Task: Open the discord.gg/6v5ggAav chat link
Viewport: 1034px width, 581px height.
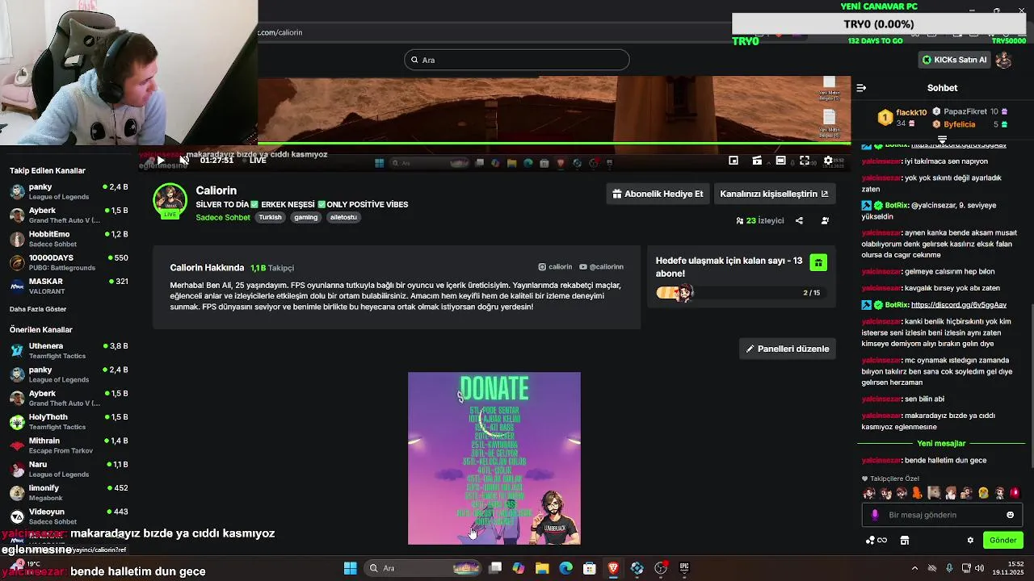Action: 959,305
